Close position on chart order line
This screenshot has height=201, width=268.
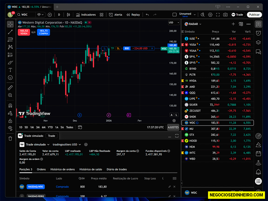click(x=152, y=49)
